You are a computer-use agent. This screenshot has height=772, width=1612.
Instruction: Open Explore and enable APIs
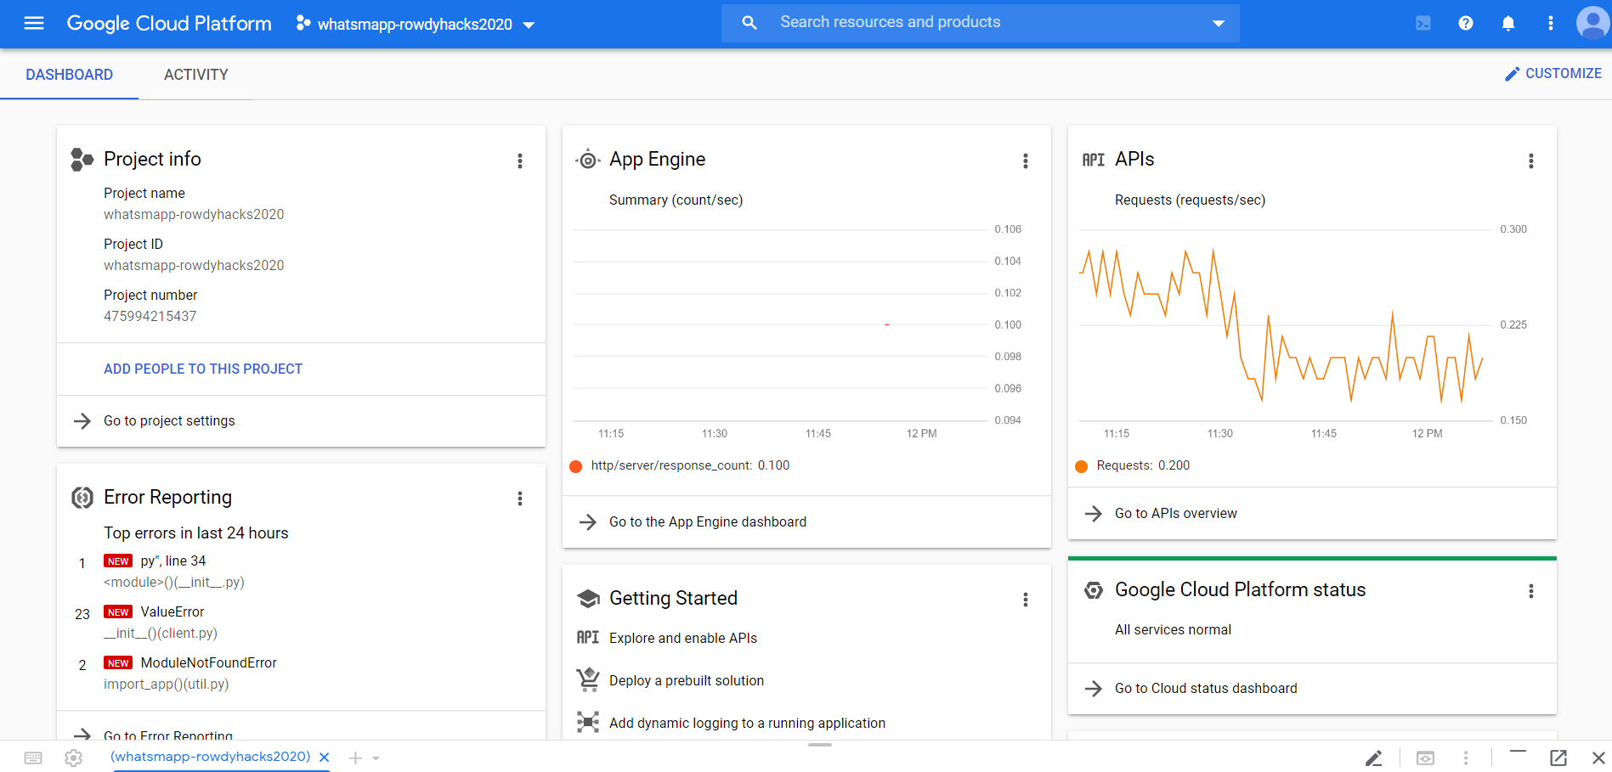(x=683, y=638)
